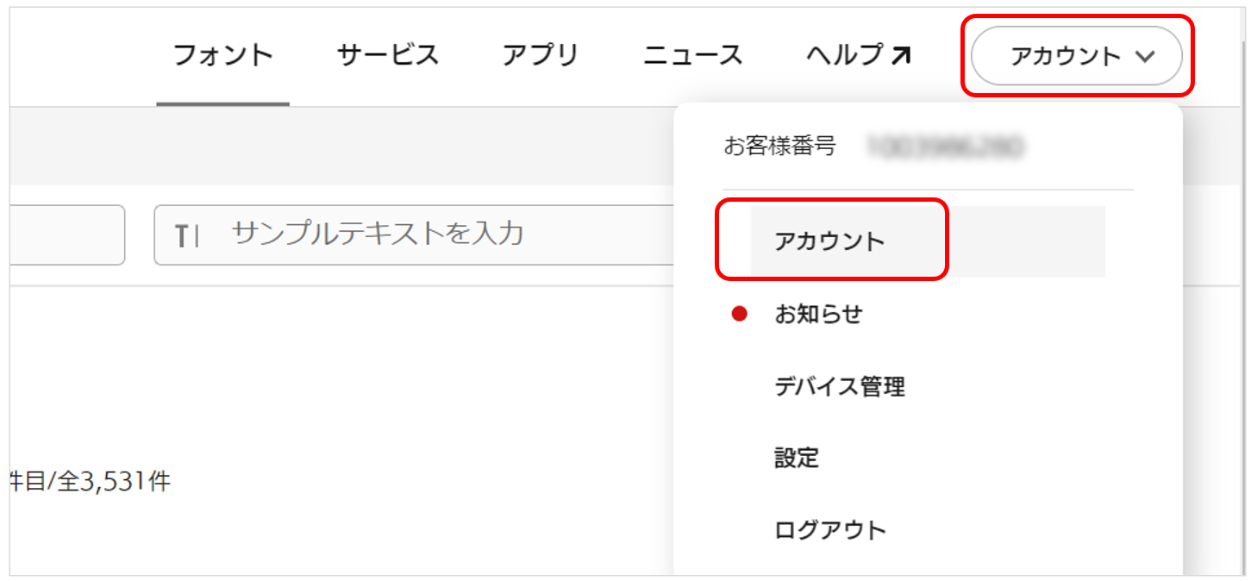
Task: Open the アカウント dropdown button in header
Action: (1076, 57)
